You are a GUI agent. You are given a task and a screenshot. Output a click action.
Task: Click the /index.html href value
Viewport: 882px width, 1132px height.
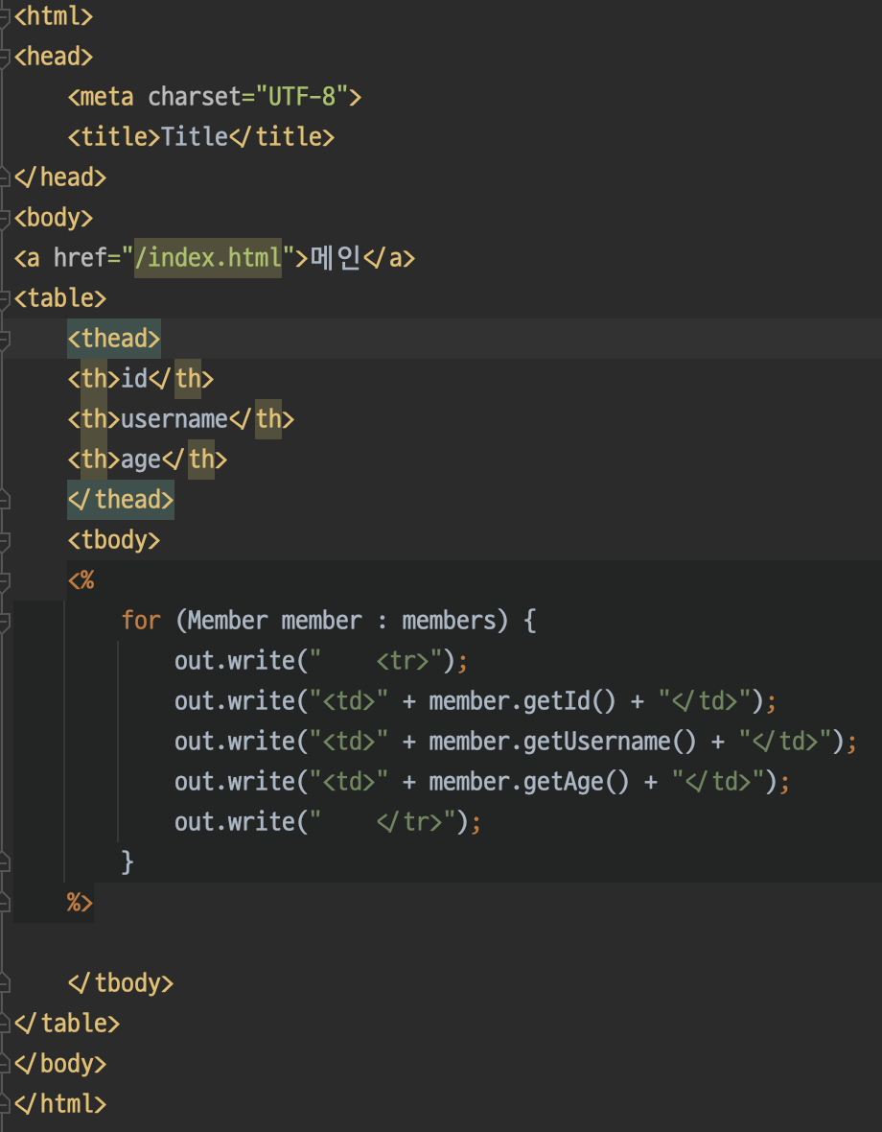tap(208, 258)
